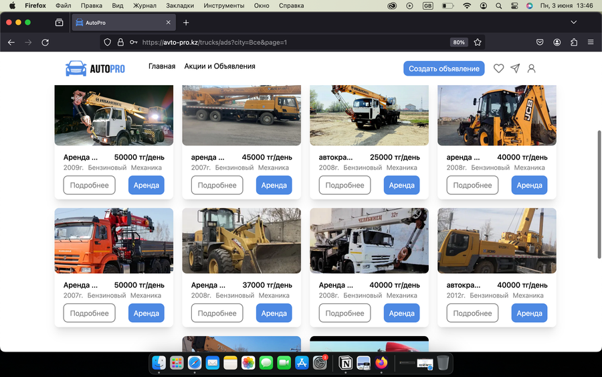602x377 pixels.
Task: Reload the page with refresh icon
Action: 45,42
